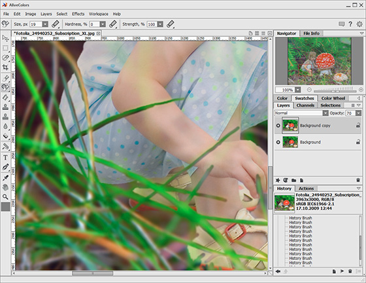Select the Zoom magnifier tool
This screenshot has width=366, height=283.
5,197
